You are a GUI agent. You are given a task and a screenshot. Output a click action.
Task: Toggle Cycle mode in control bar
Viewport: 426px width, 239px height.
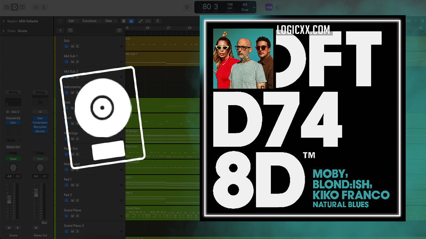coord(187,7)
